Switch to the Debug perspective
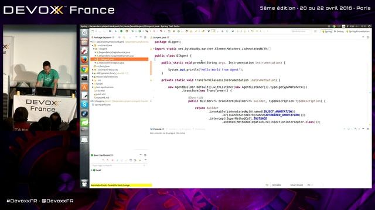 339,32
